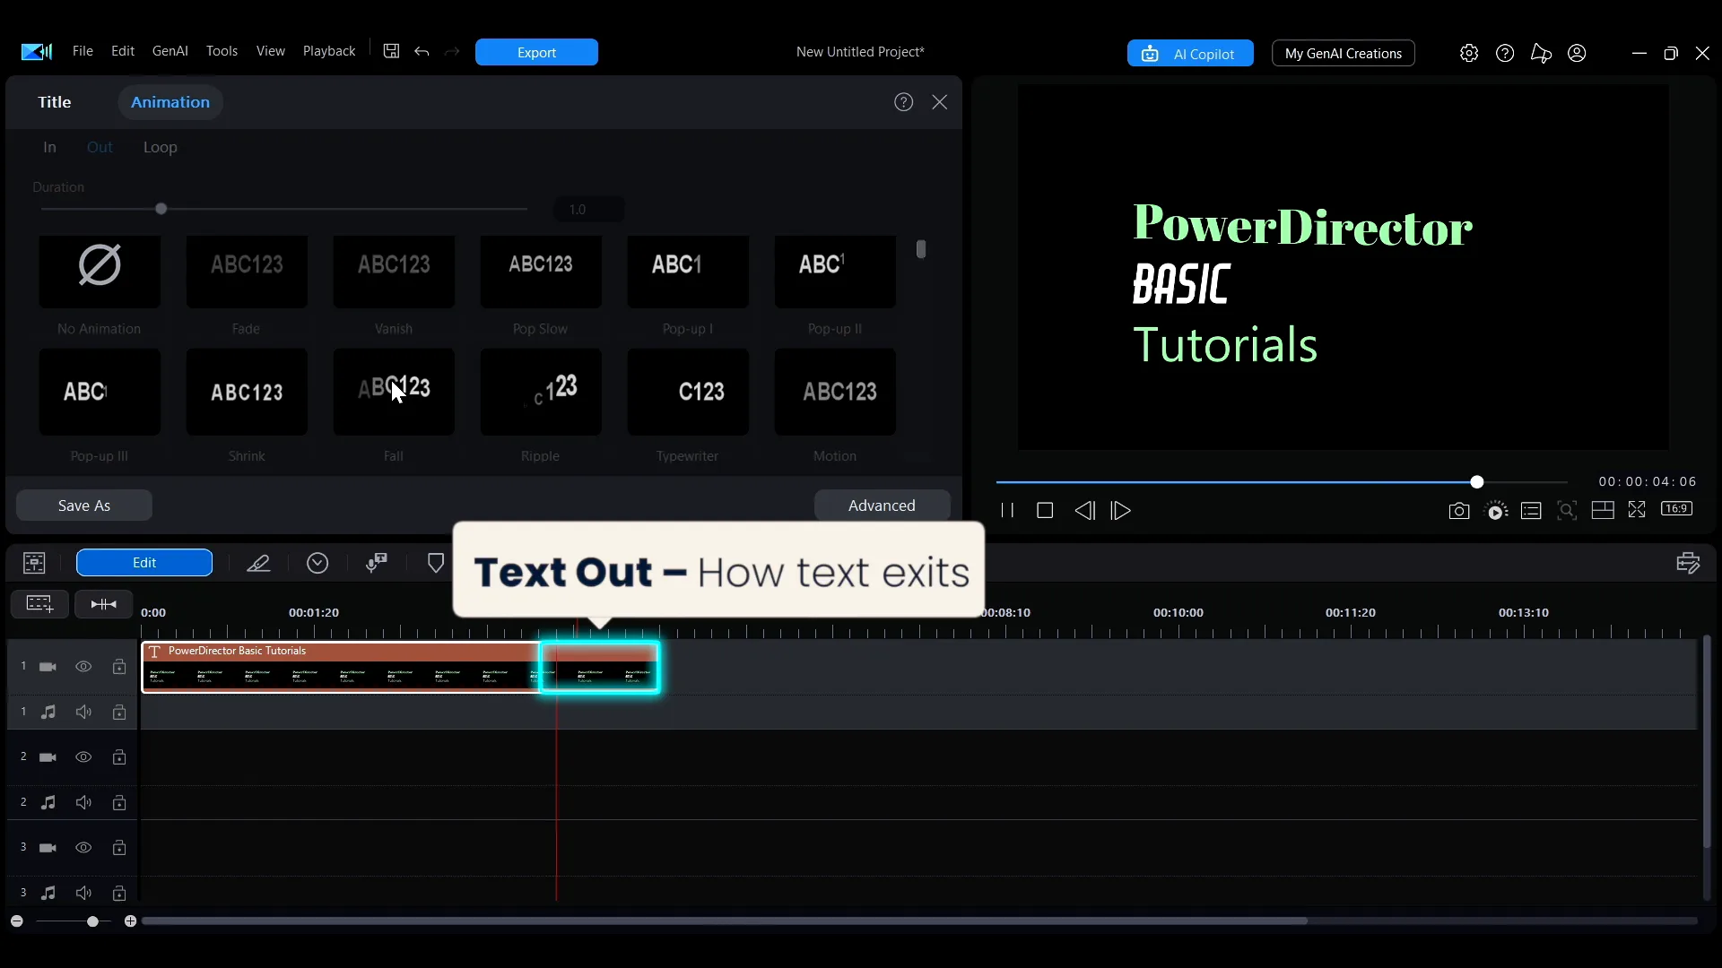Hide video track 2 with eye icon
1722x968 pixels.
[83, 757]
